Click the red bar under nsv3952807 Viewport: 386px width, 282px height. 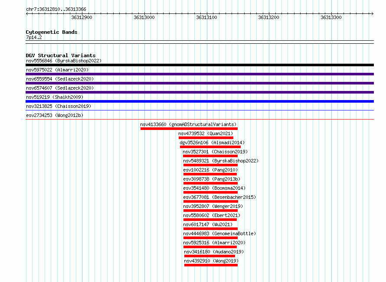click(210, 211)
